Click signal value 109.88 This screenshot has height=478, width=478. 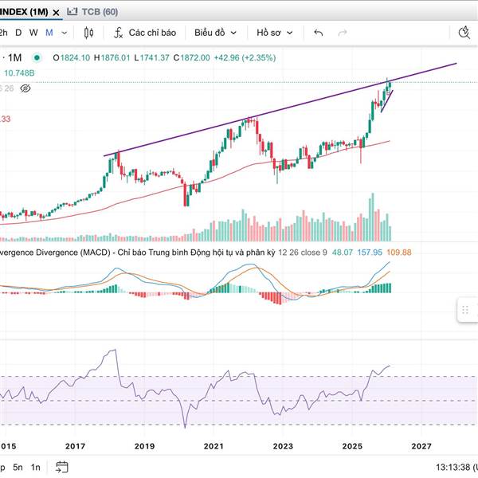(399, 253)
